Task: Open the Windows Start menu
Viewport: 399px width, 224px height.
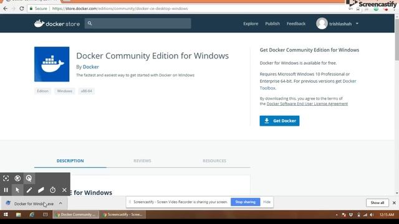Action: tap(6, 215)
